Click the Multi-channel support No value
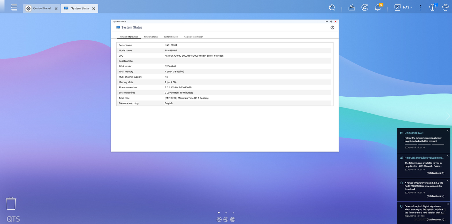The height and width of the screenshot is (224, 452). tap(166, 77)
